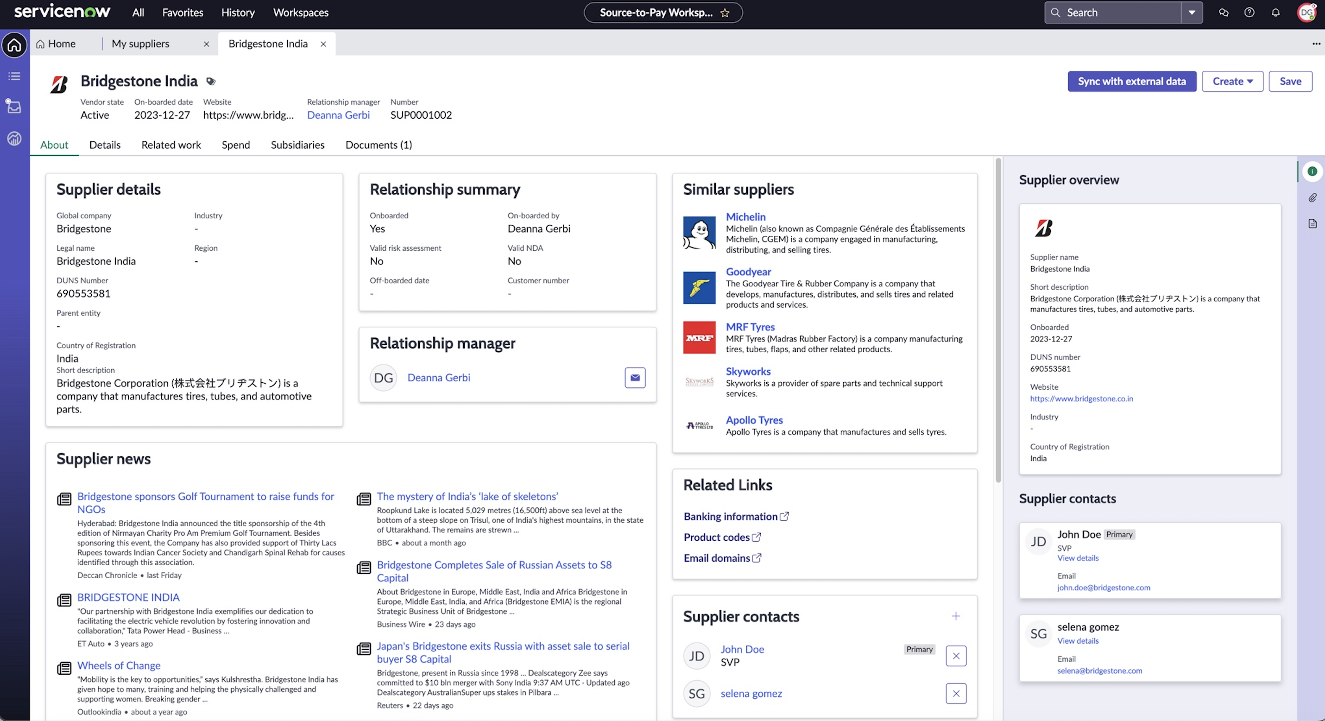Open the Favorites menu
The width and height of the screenshot is (1325, 721).
pos(183,13)
